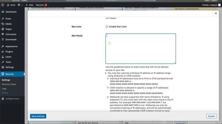This screenshot has height=124, width=222.
Task: Open Security Check submenu link
Action: click(x=9, y=84)
